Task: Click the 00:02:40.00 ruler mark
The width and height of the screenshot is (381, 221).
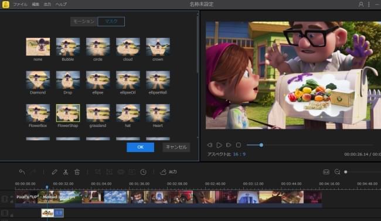Action: coord(215,184)
